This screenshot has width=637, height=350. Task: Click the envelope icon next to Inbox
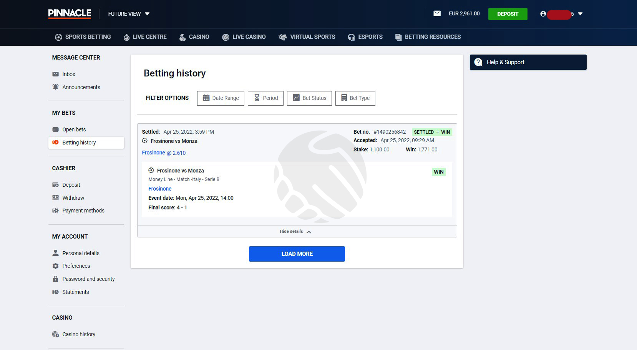(56, 74)
